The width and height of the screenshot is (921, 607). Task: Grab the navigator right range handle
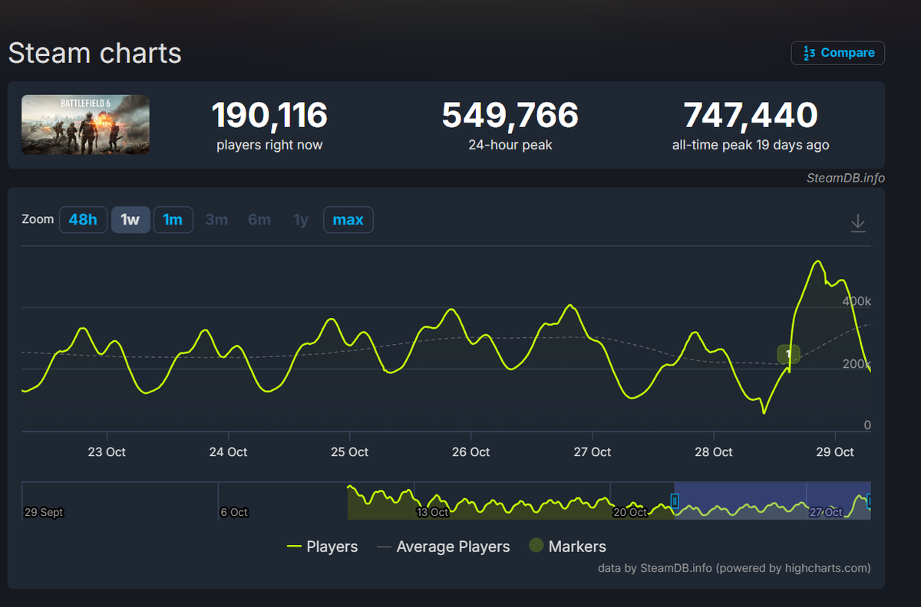[869, 501]
